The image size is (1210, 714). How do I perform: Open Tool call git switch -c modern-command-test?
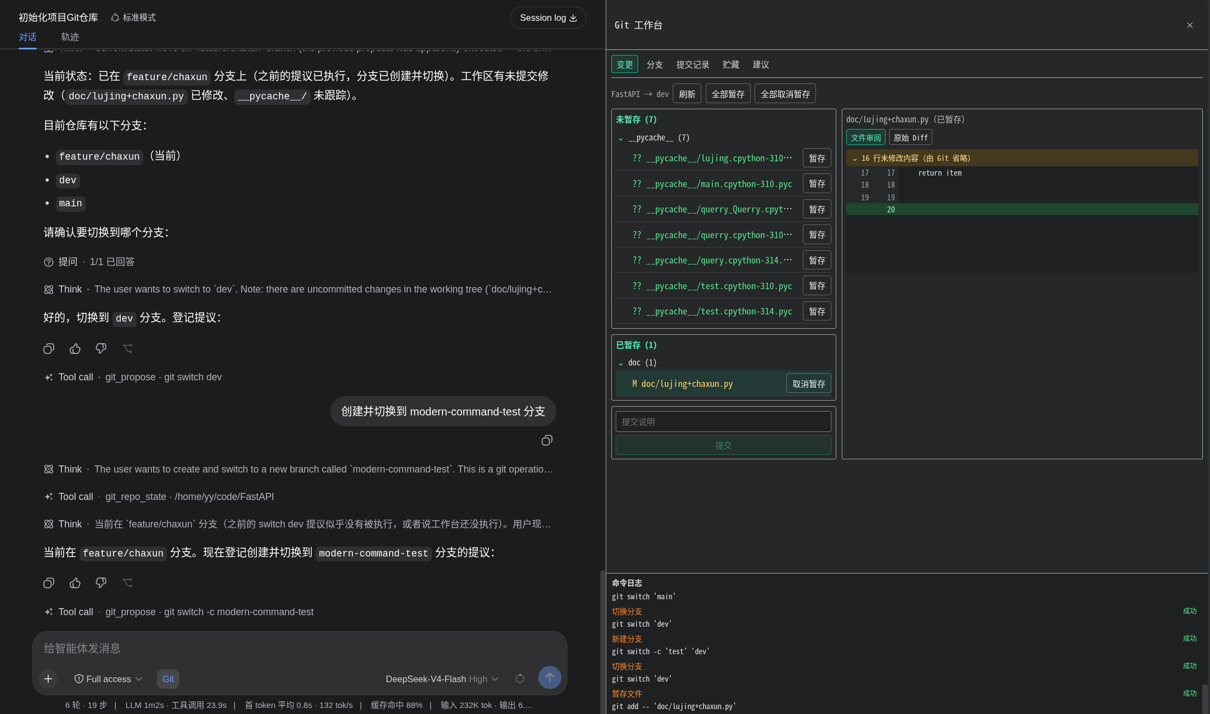click(x=178, y=612)
